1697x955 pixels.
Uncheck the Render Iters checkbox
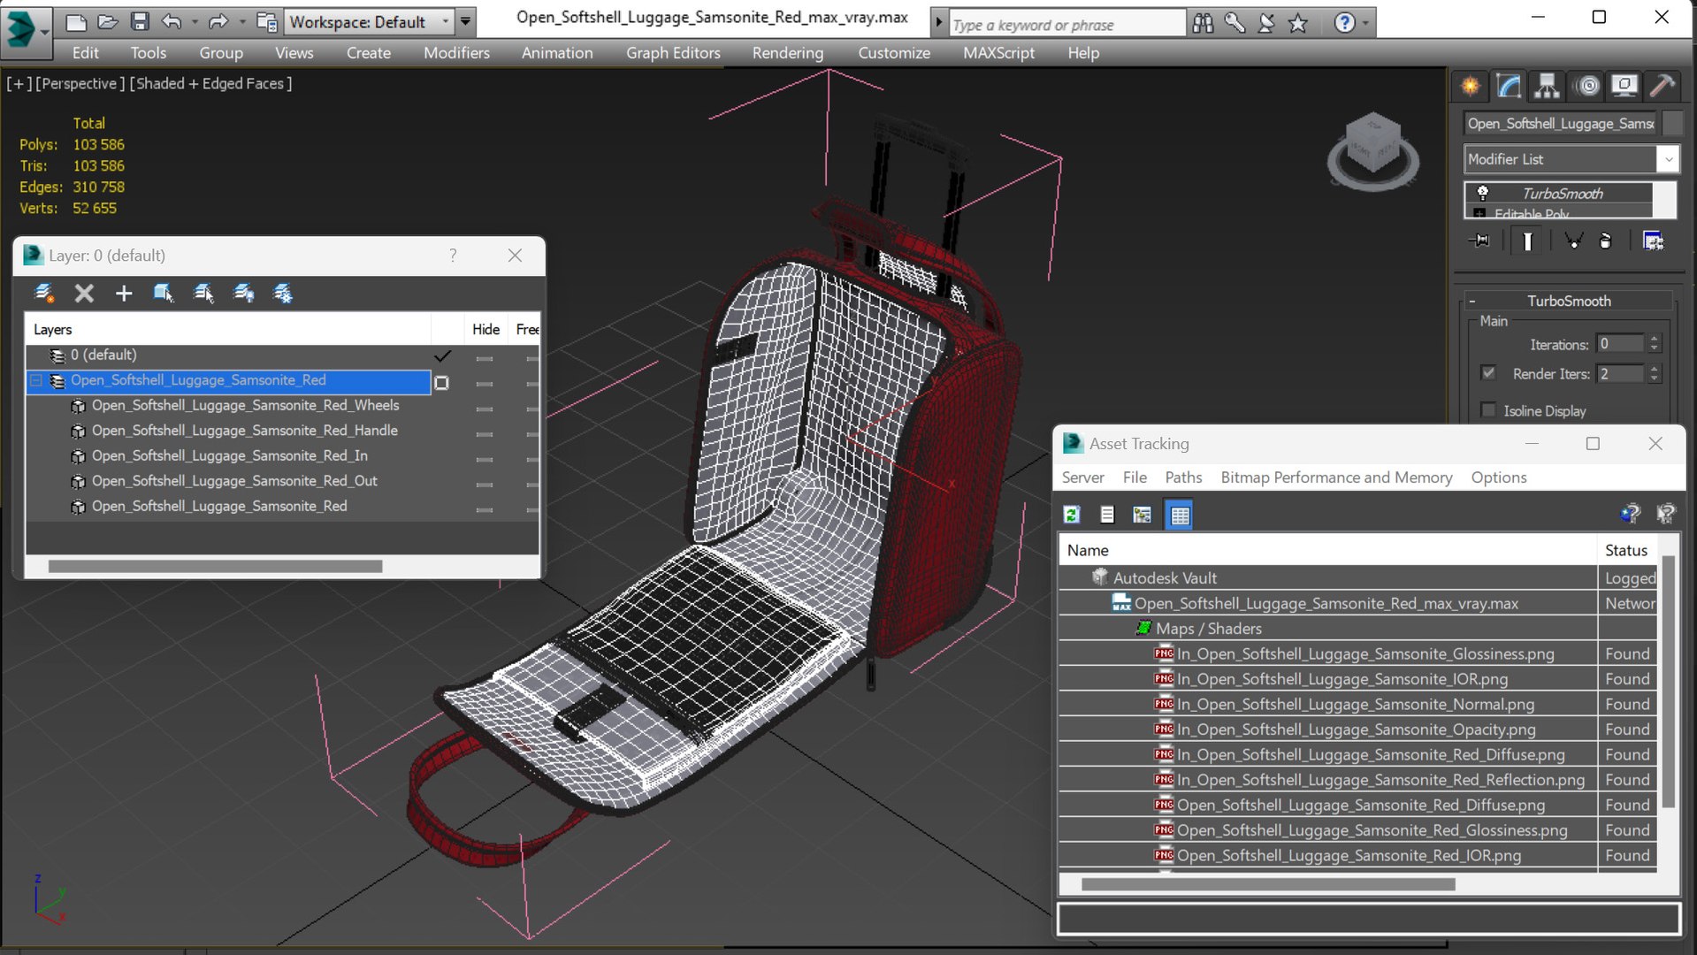click(x=1489, y=373)
